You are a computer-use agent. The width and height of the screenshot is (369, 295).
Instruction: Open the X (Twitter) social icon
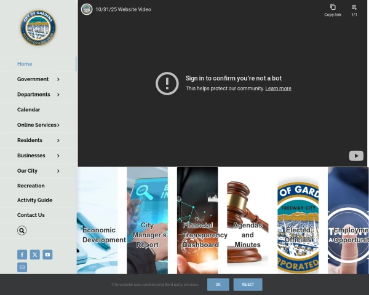click(35, 254)
